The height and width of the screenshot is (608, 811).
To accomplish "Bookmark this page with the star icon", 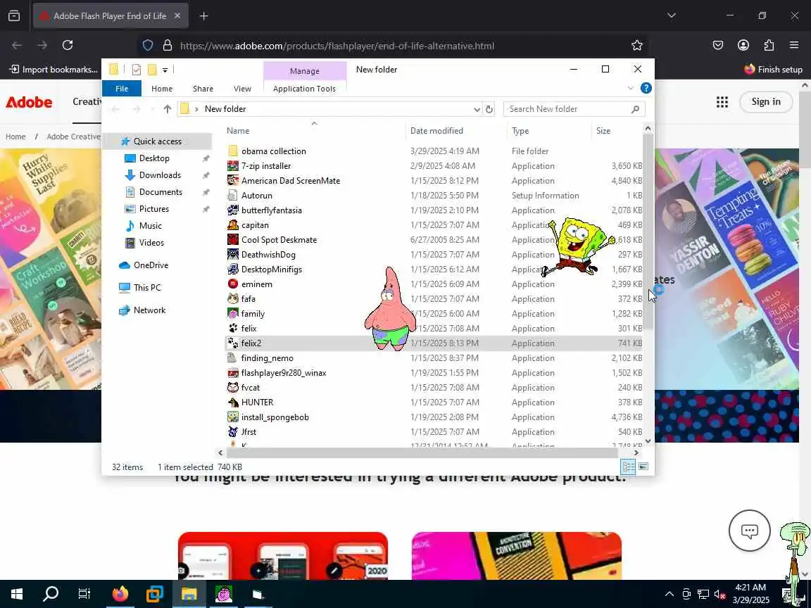I will pyautogui.click(x=636, y=46).
